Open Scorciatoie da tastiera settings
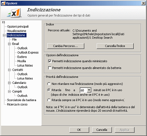The image size is (147, 136). [22, 100]
